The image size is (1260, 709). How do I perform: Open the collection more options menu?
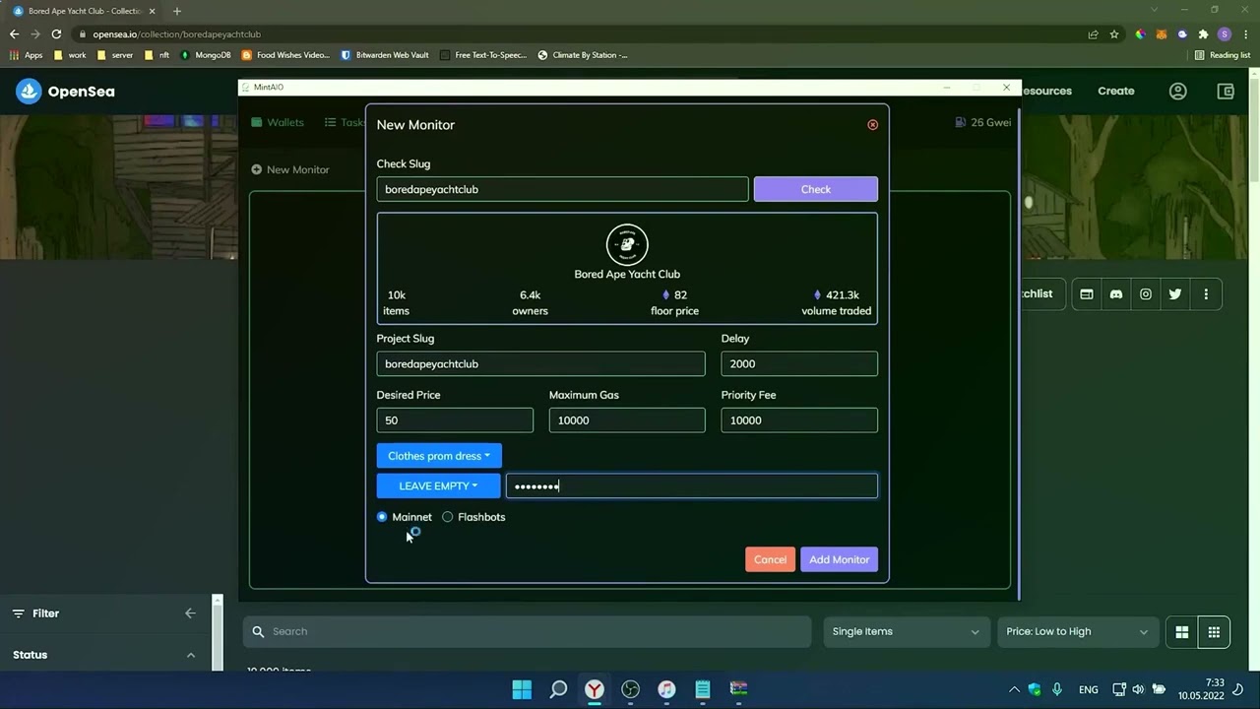pos(1206,294)
